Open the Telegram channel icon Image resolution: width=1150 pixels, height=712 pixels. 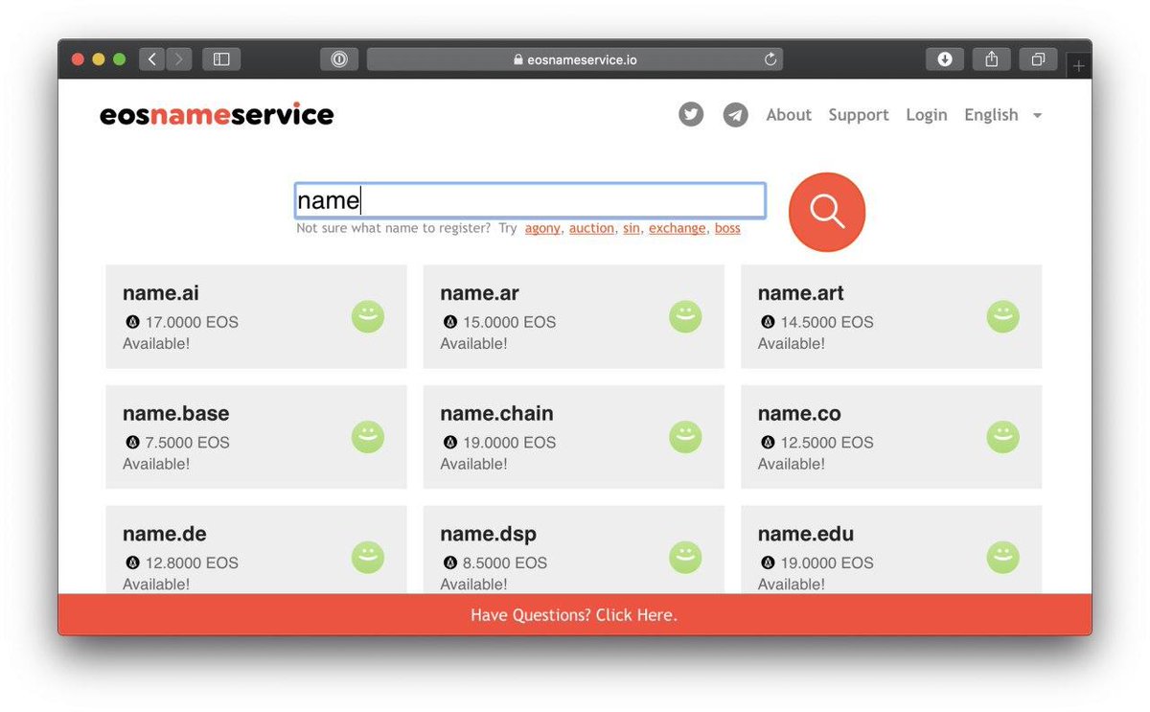click(x=735, y=115)
